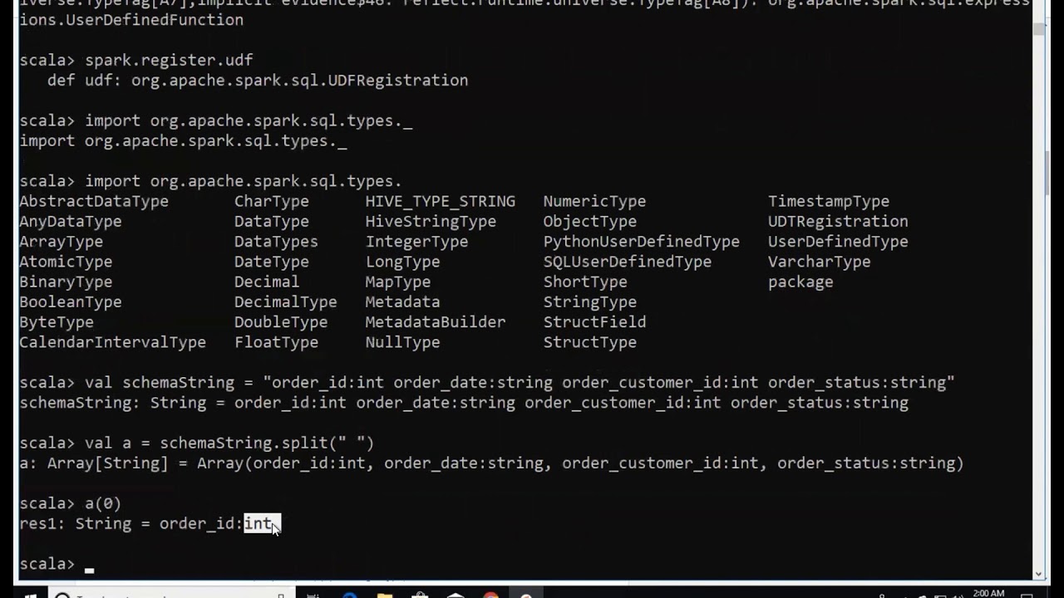
Task: Click 'AtomicType' in completion list
Action: click(x=66, y=262)
